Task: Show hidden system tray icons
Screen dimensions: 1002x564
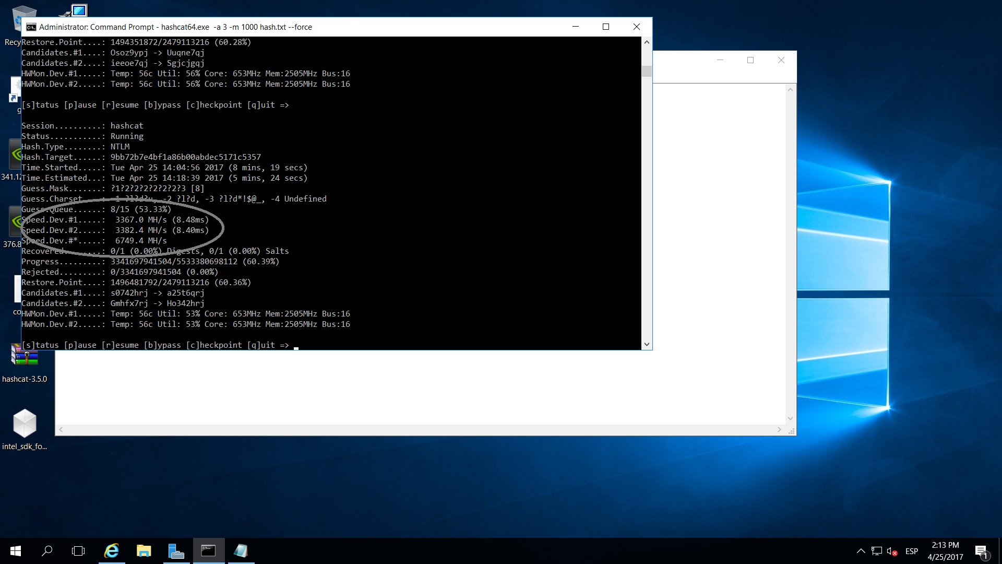Action: (x=861, y=551)
